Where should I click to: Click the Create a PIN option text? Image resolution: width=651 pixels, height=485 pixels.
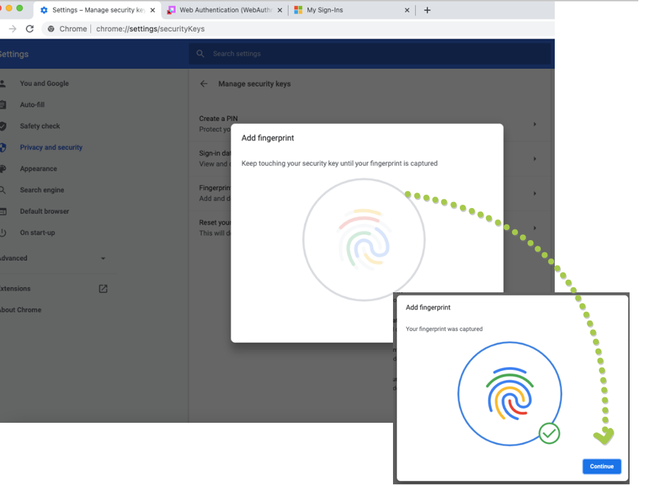[219, 118]
